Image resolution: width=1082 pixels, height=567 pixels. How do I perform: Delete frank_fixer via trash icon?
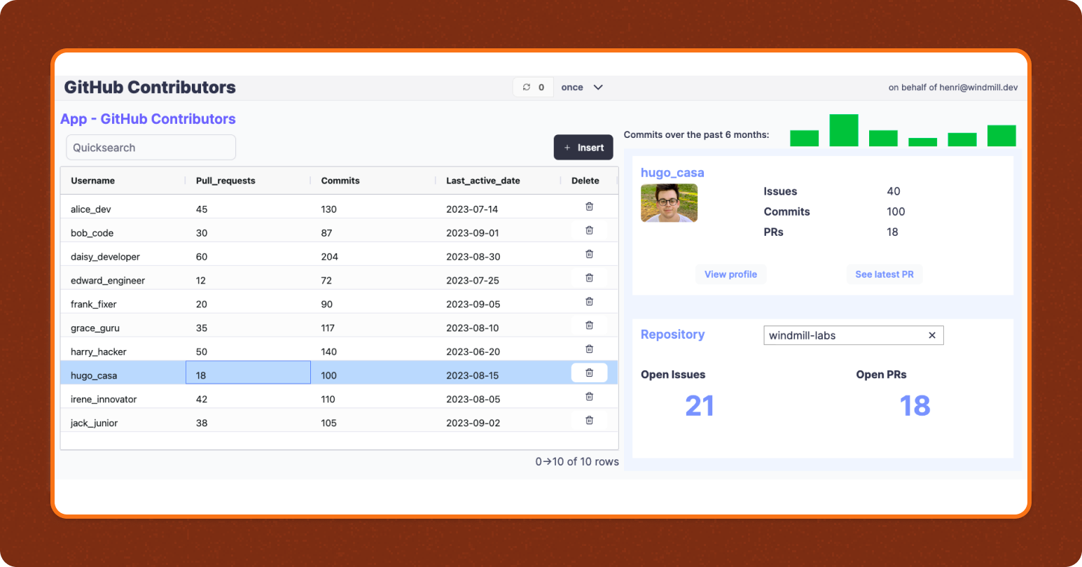pyautogui.click(x=589, y=302)
